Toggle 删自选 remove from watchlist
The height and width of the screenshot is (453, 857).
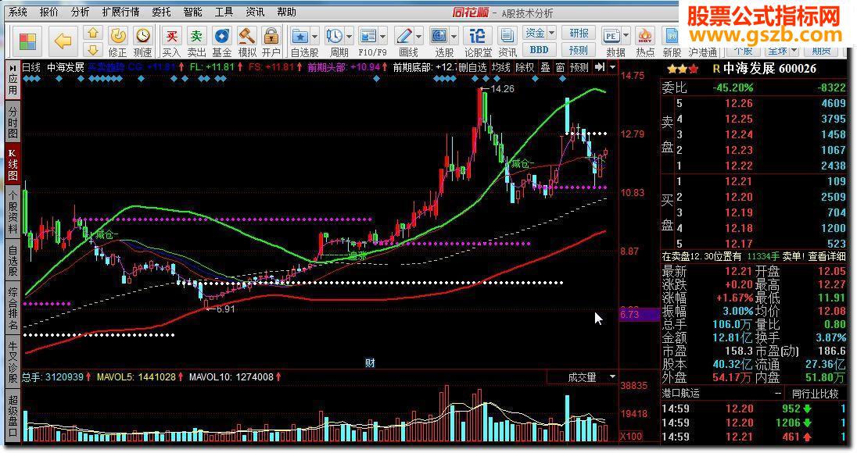point(472,68)
